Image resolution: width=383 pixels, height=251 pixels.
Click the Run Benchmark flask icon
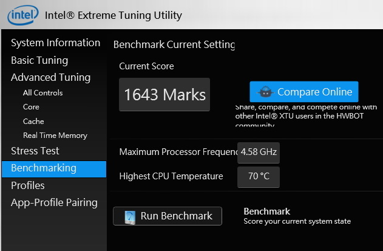pyautogui.click(x=130, y=216)
